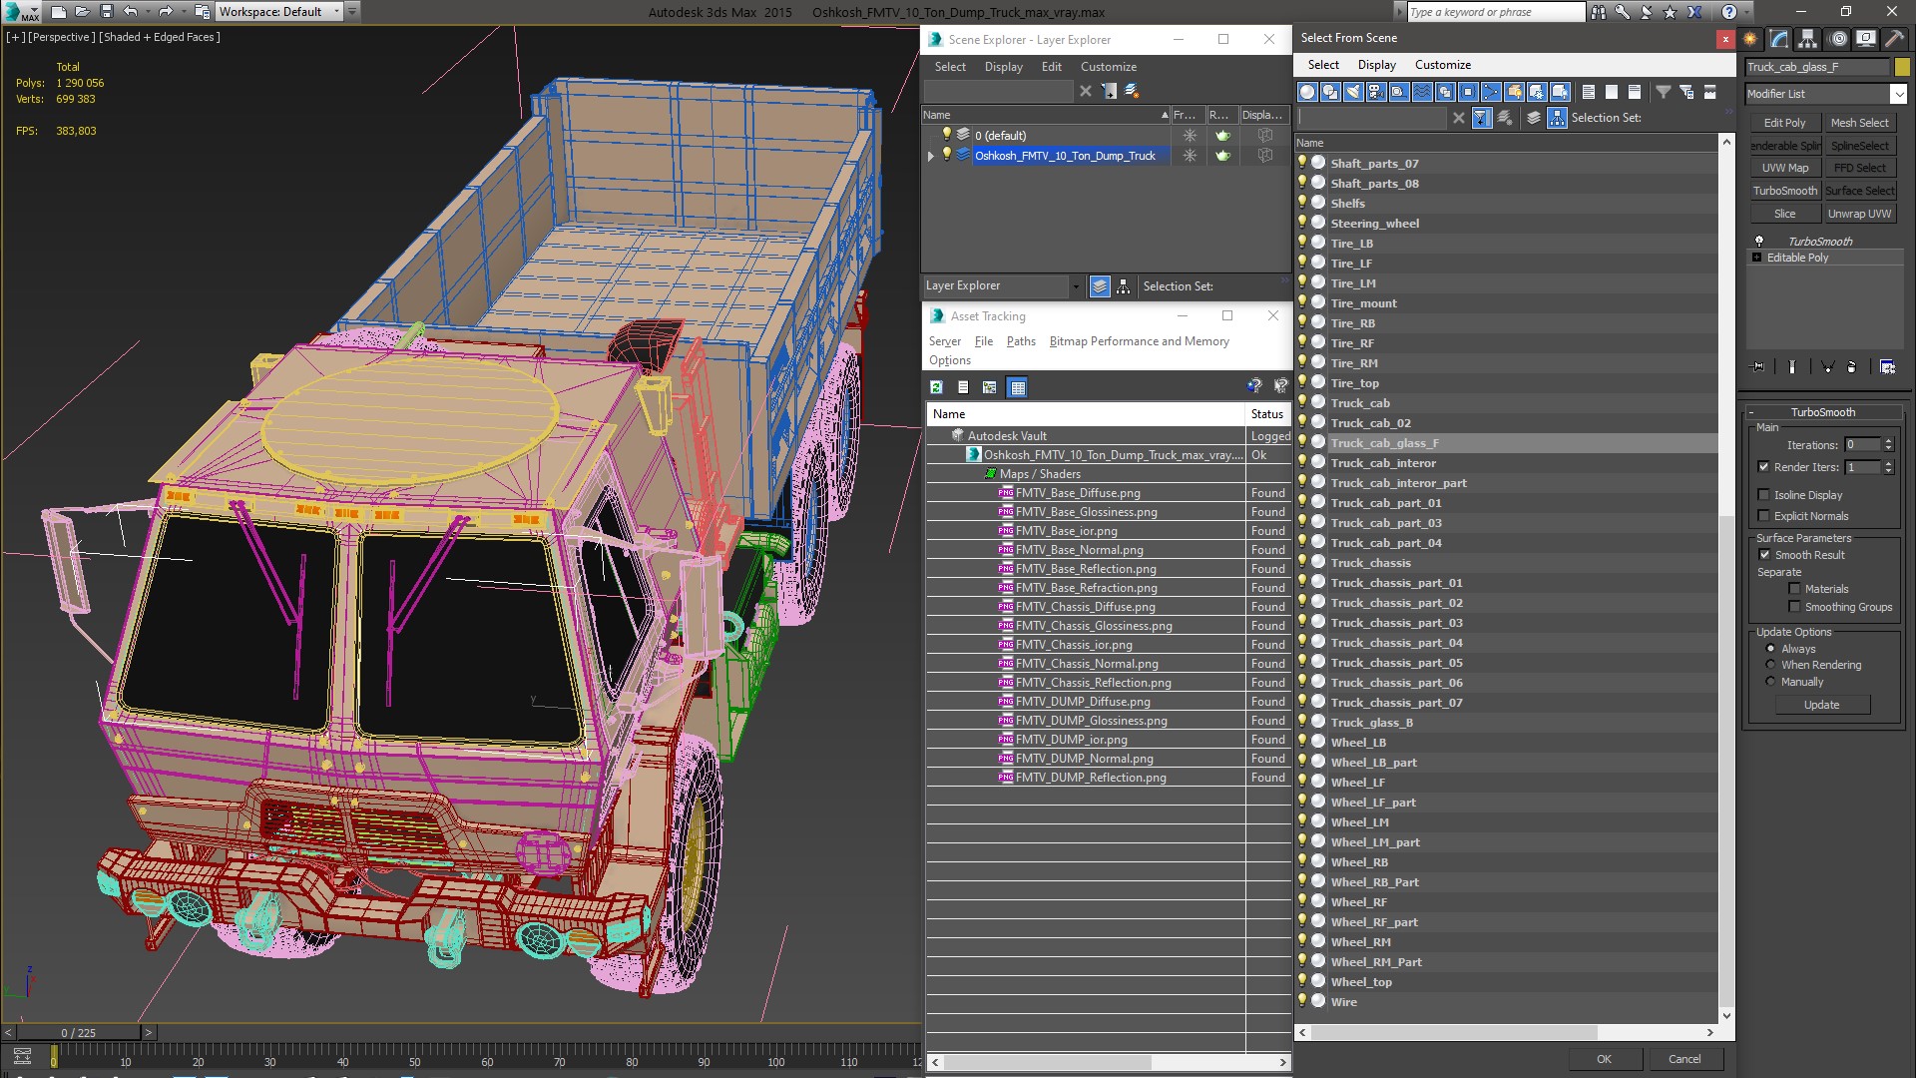Enable Isoline Display checkbox
1916x1078 pixels.
pyautogui.click(x=1763, y=495)
